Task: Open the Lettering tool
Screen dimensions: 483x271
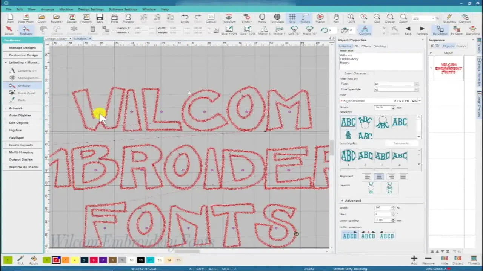Action: coord(23,70)
